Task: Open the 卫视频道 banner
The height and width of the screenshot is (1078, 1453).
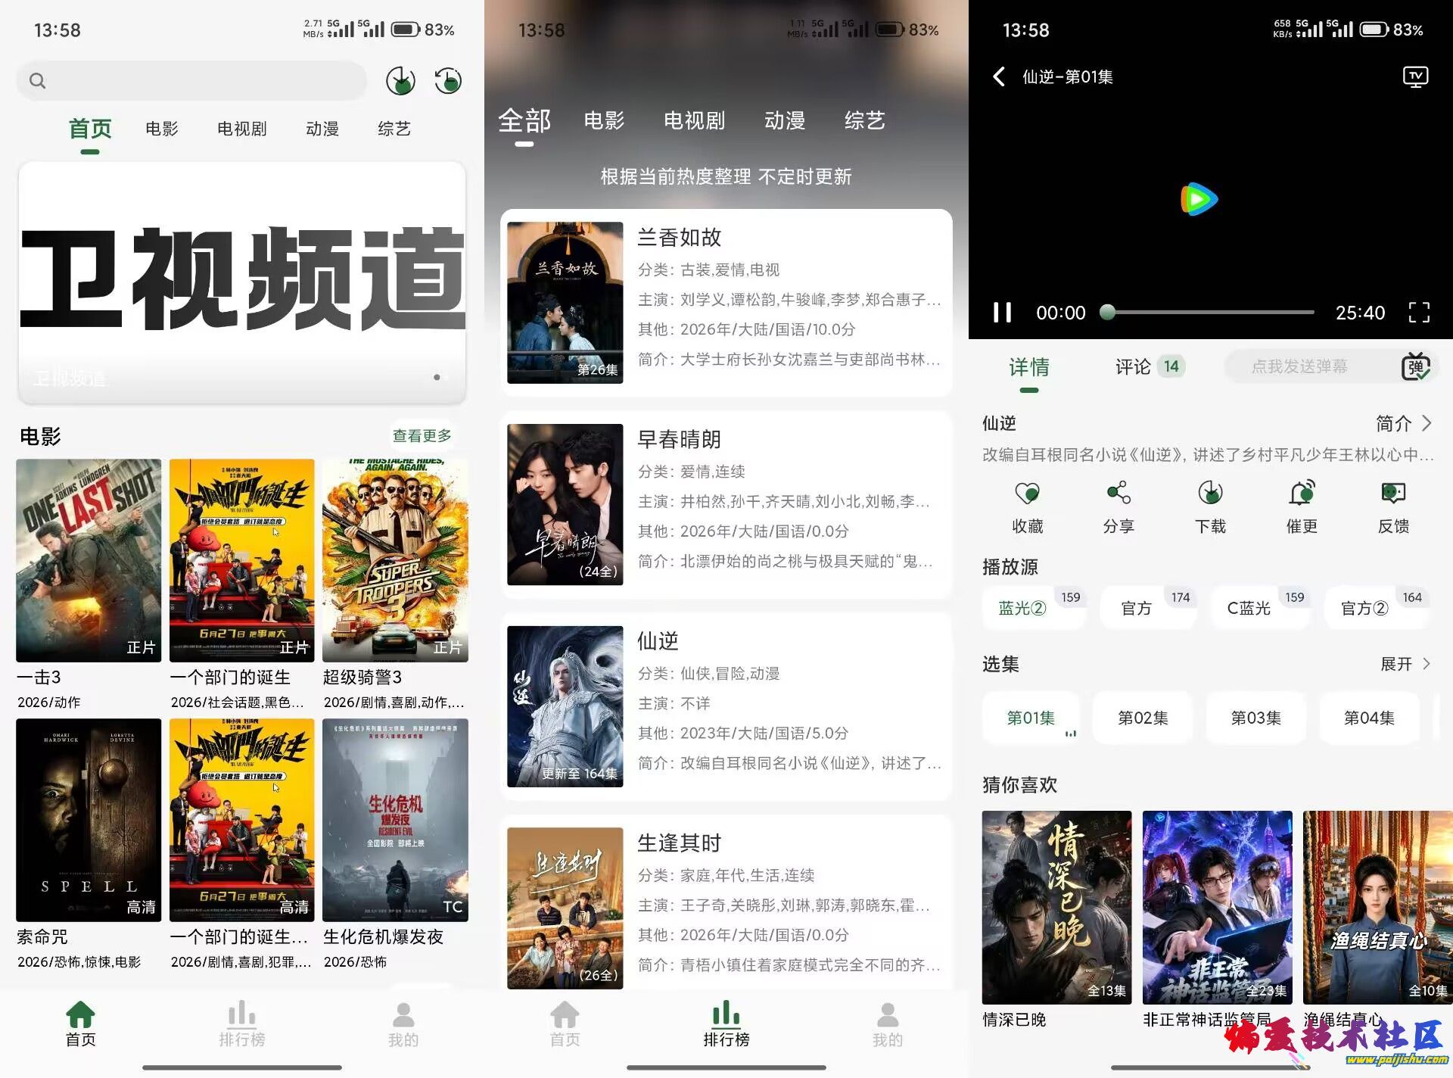Action: tap(242, 282)
